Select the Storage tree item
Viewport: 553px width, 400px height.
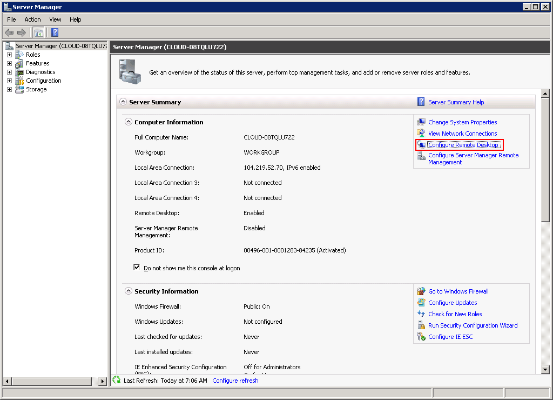coord(36,89)
